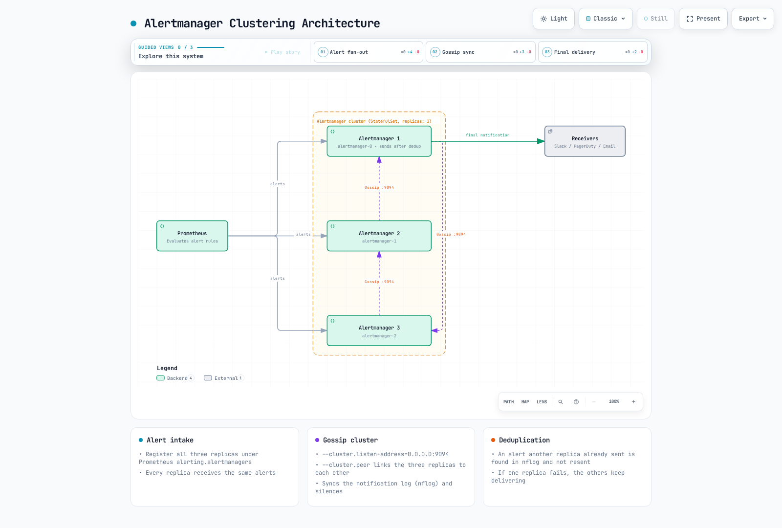Select the Alertmanager 2 node

coord(379,236)
